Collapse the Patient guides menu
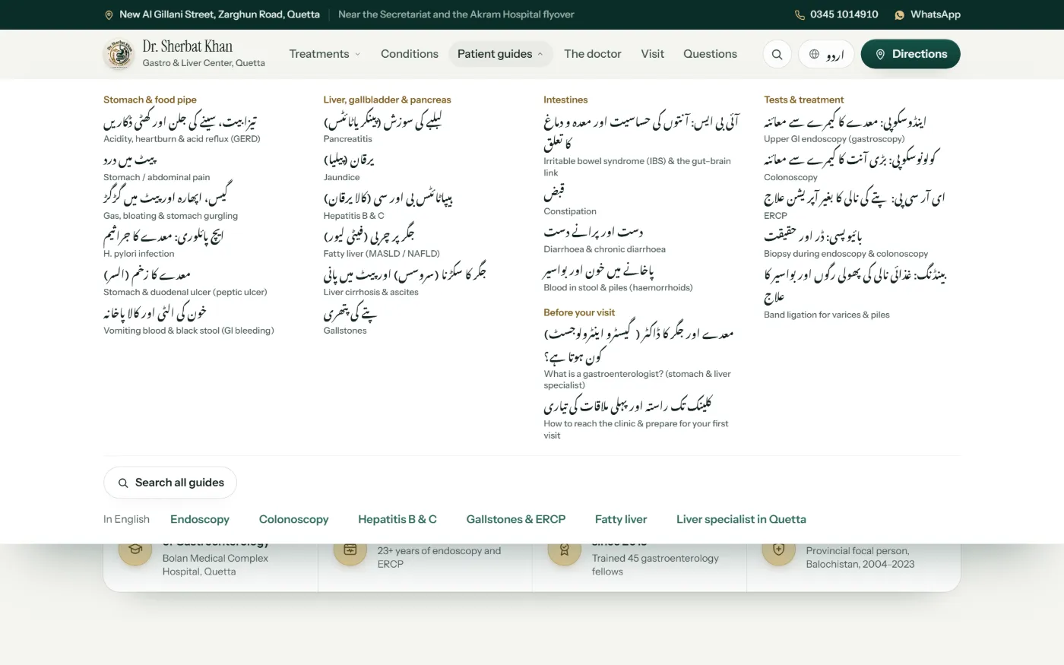The width and height of the screenshot is (1064, 665). 500,54
